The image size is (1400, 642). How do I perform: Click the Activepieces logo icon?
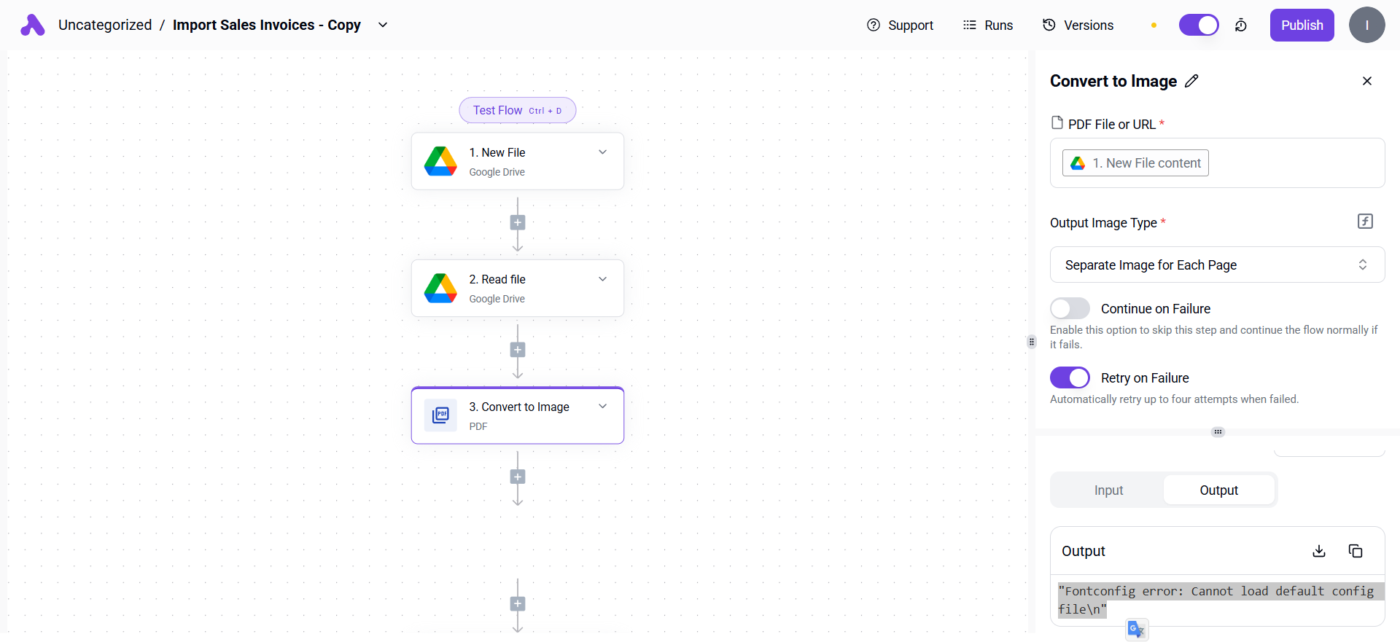click(x=32, y=25)
